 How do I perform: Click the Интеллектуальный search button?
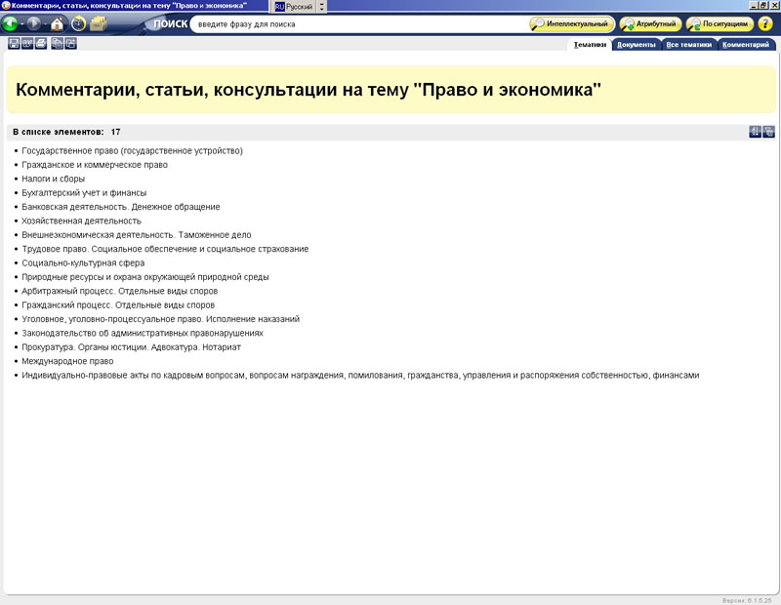coord(572,23)
